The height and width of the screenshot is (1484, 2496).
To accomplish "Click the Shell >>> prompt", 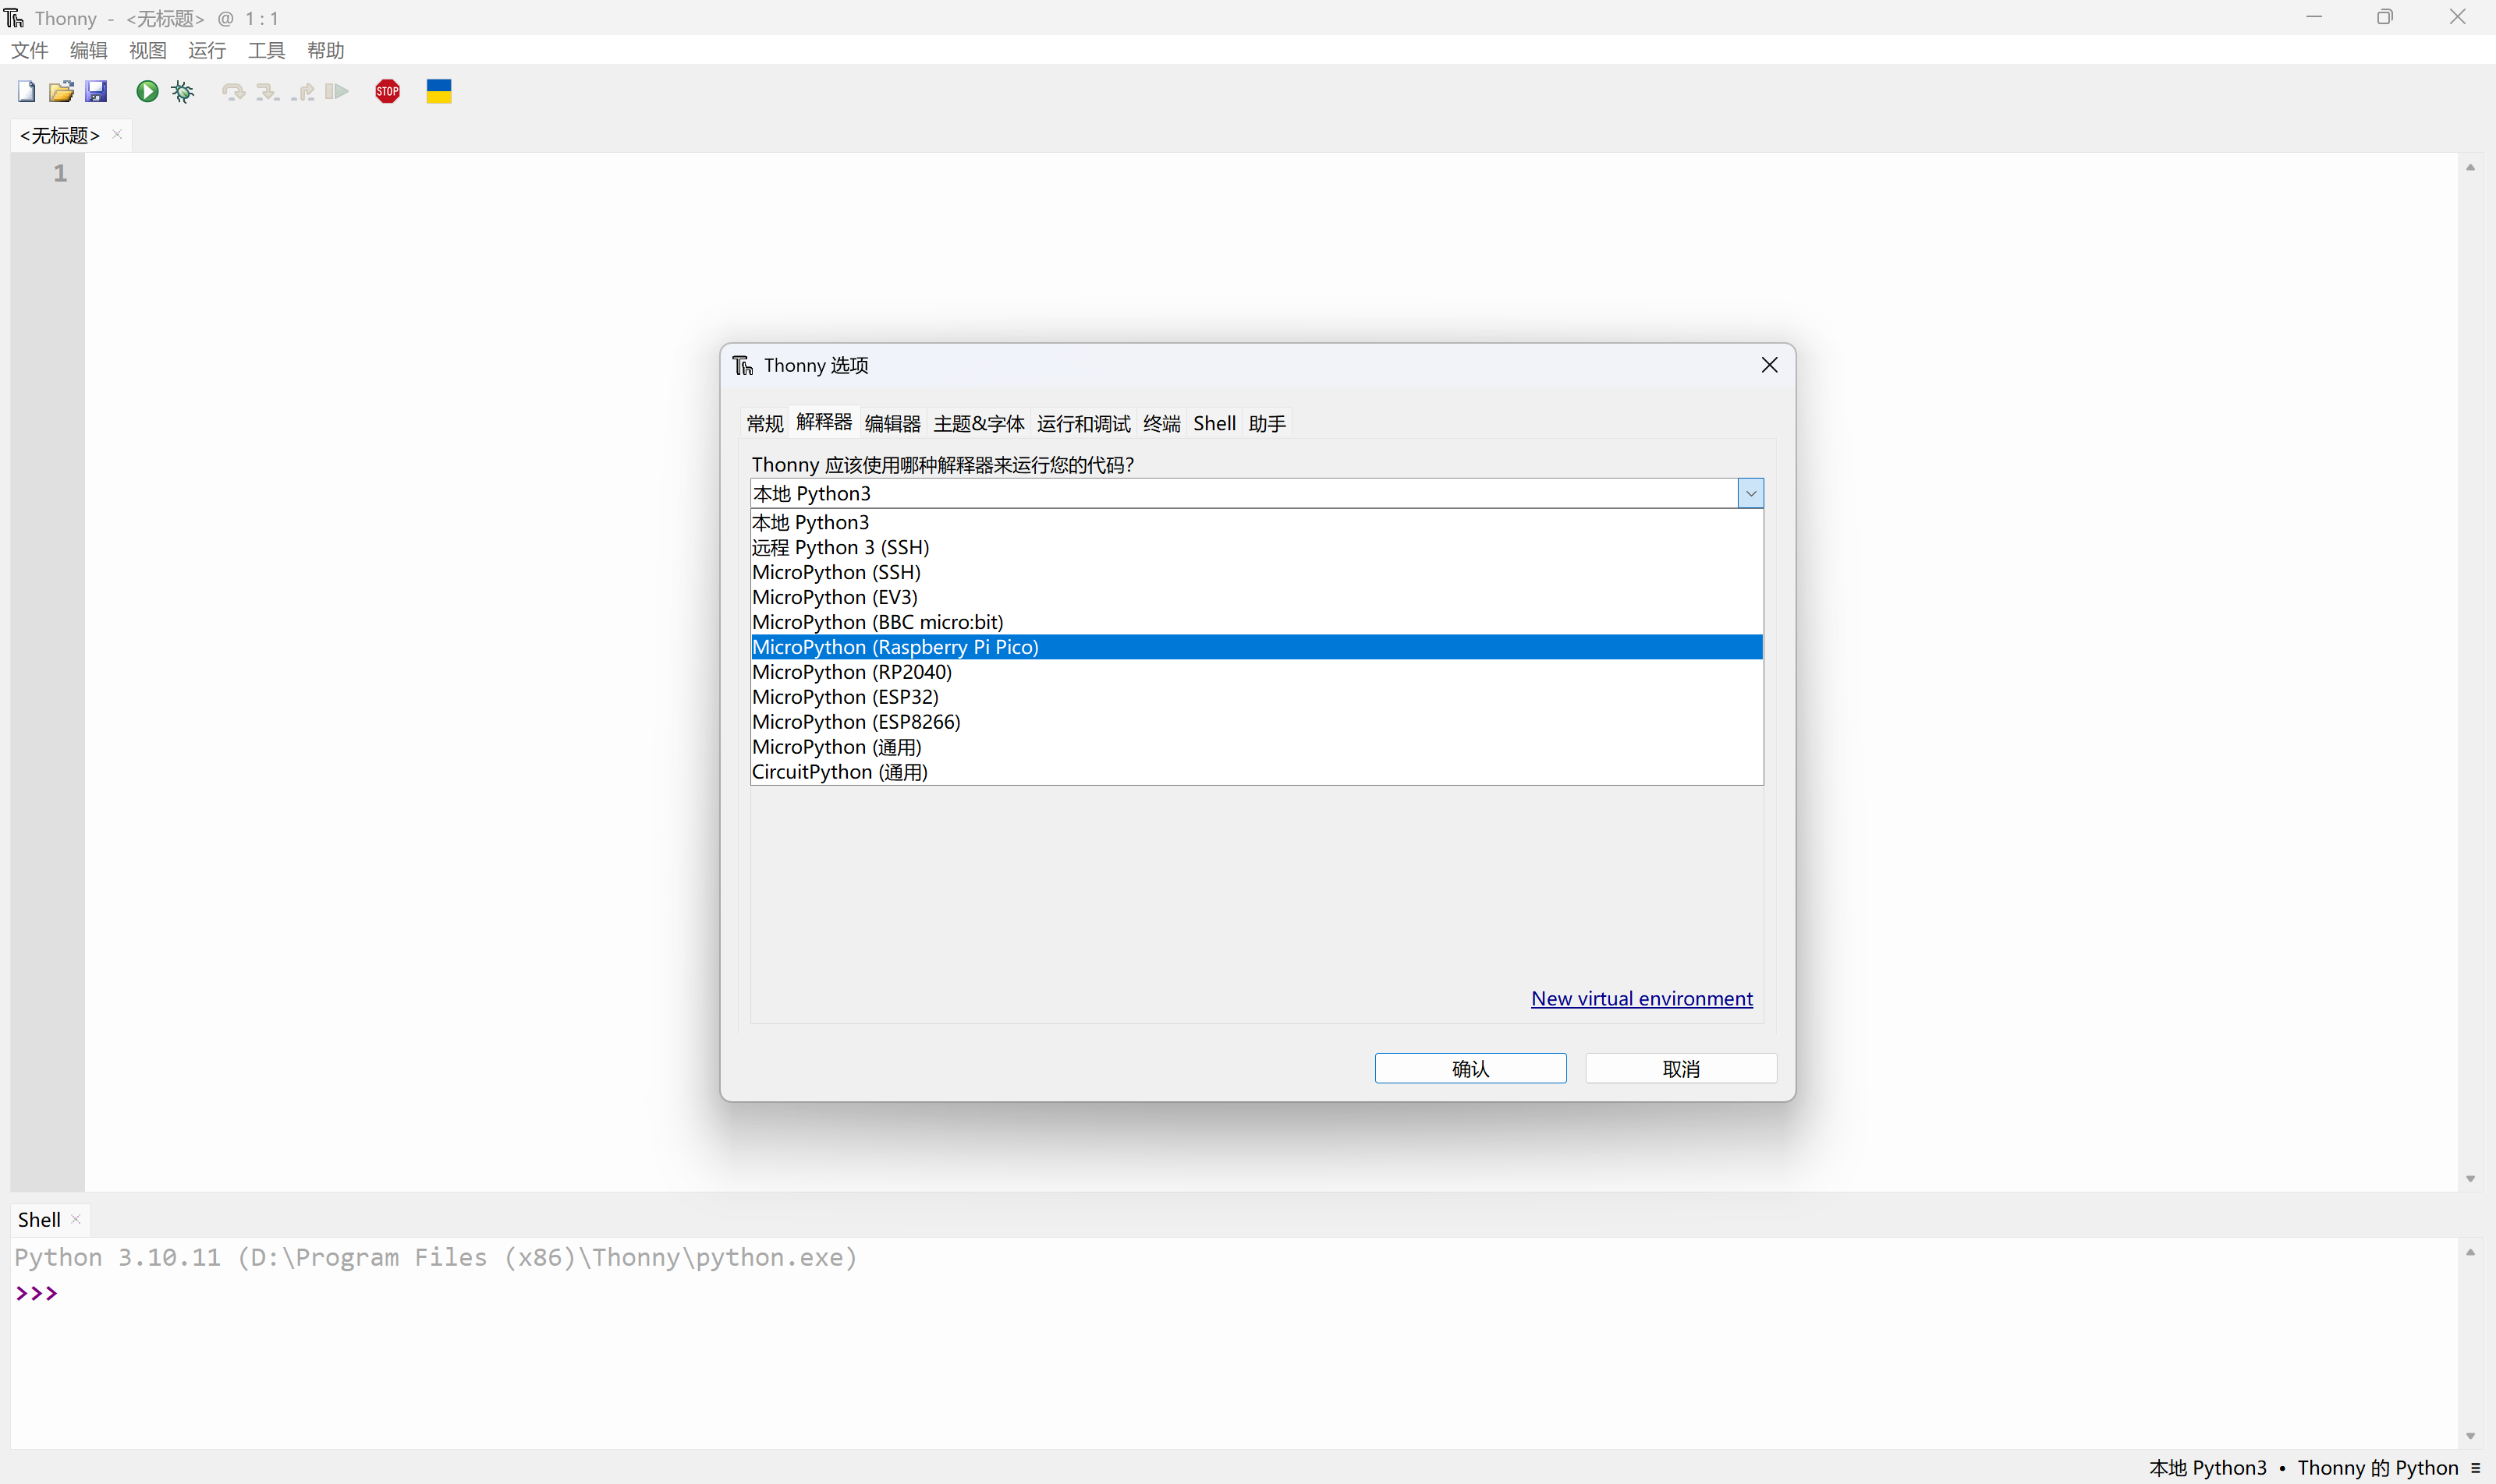I will 37,1293.
